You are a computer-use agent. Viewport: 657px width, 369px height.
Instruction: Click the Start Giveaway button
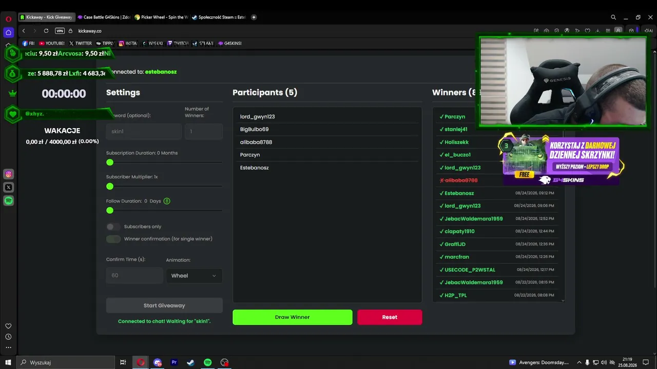point(164,305)
